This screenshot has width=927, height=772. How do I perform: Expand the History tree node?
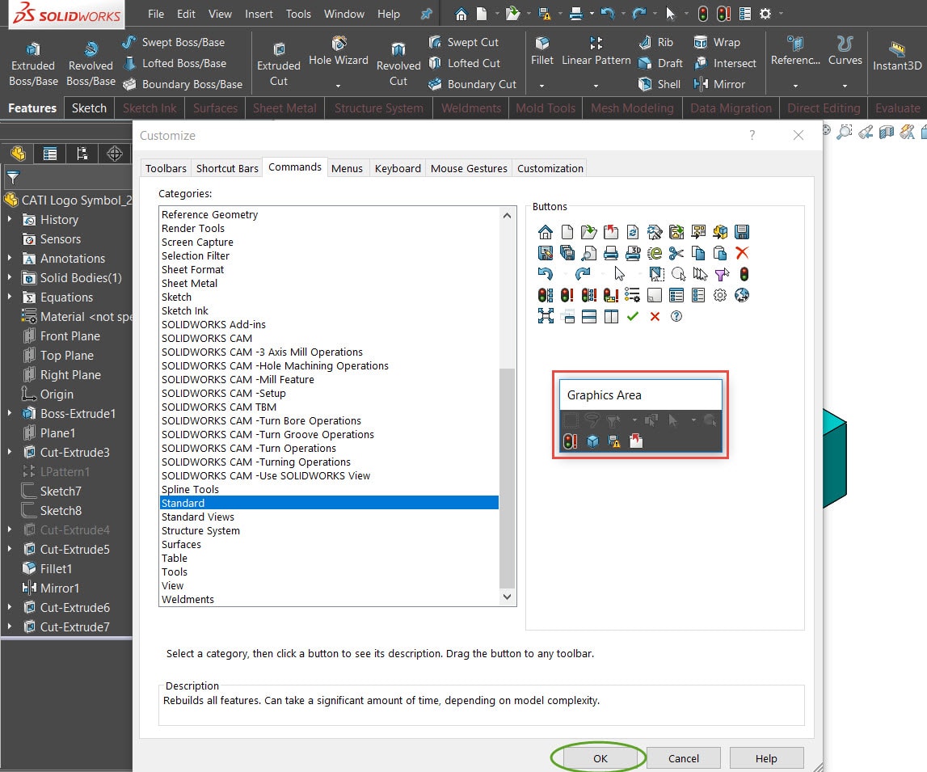tap(10, 219)
